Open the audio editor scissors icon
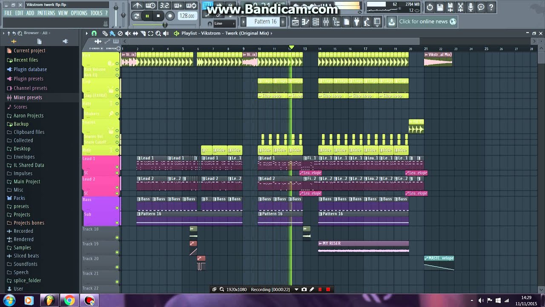Image resolution: width=545 pixels, height=307 pixels. pos(460,7)
